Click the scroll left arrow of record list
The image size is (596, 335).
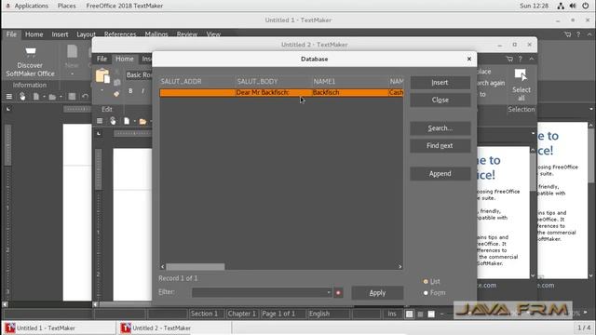[163, 267]
